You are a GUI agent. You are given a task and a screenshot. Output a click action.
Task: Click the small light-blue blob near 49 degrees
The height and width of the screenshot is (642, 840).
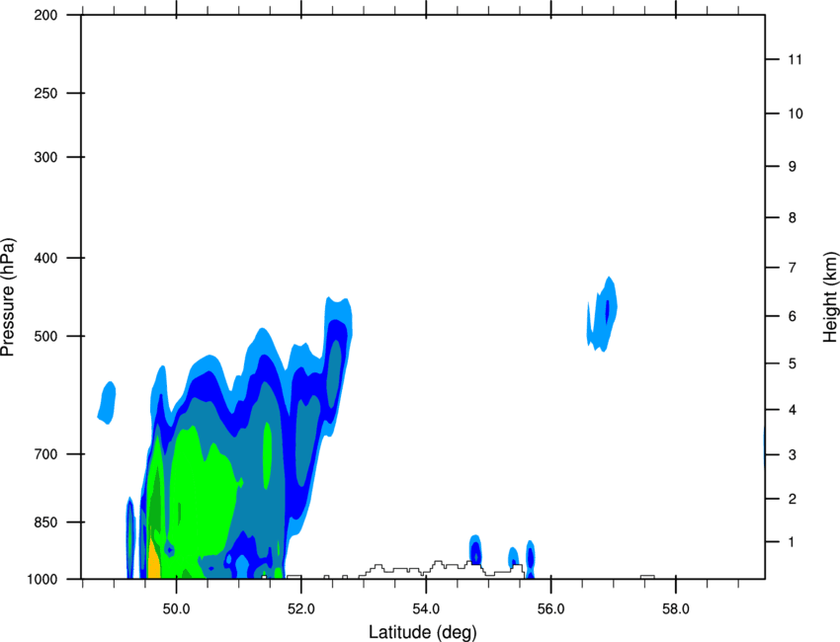tap(107, 403)
